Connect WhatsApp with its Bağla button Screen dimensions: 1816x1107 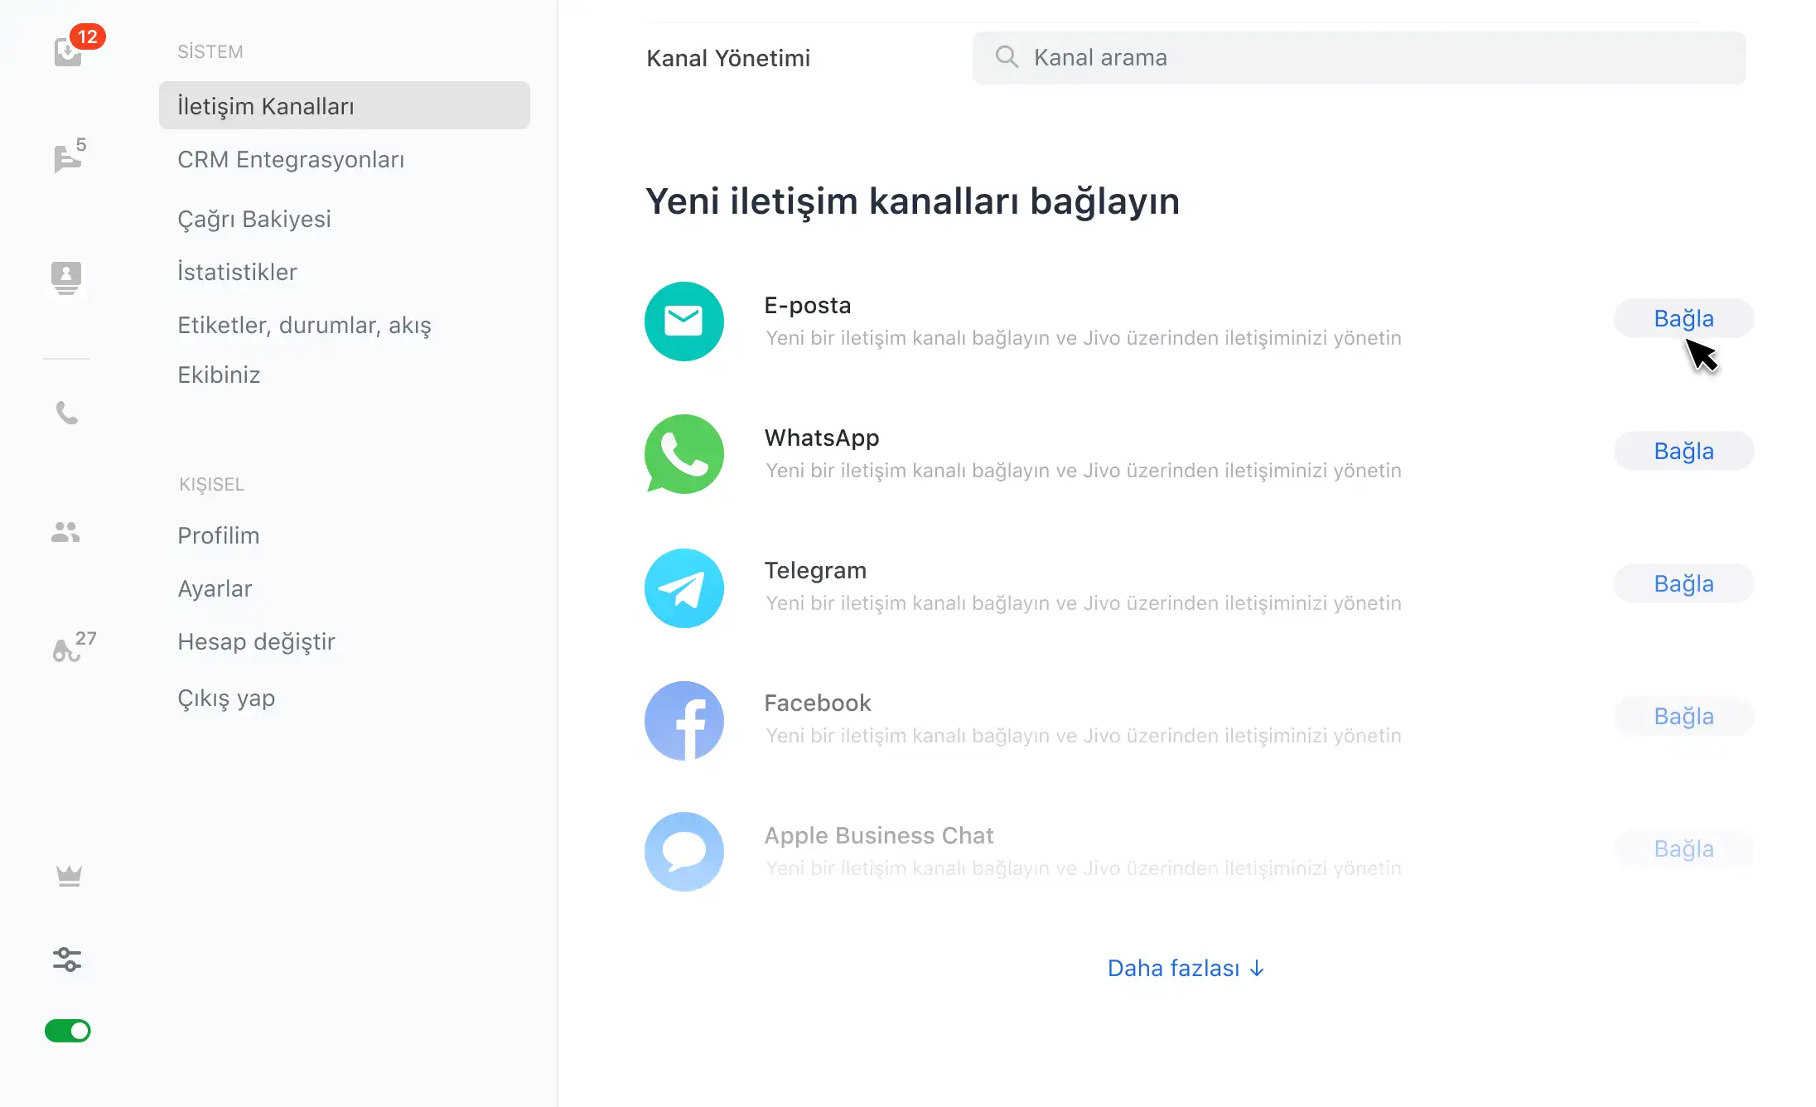point(1683,451)
